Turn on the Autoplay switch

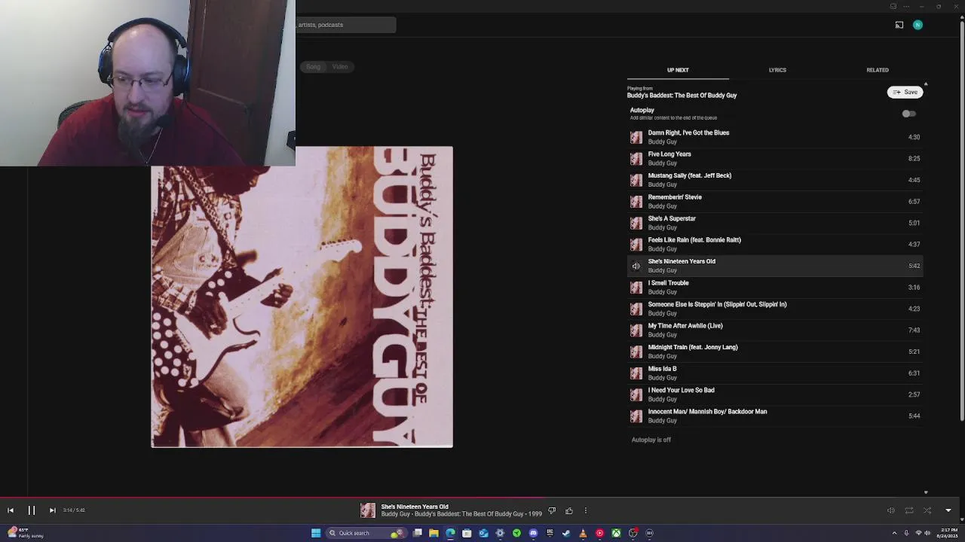click(x=909, y=114)
